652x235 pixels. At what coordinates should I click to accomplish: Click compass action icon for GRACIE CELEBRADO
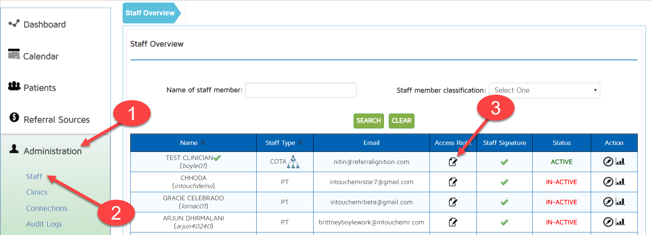(x=608, y=202)
